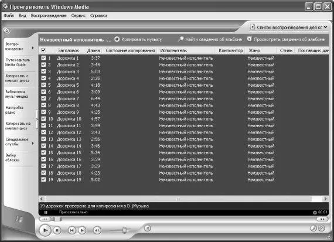The height and width of the screenshot is (242, 334).
Task: Click the round icon right of volume slider
Action: pos(148,228)
